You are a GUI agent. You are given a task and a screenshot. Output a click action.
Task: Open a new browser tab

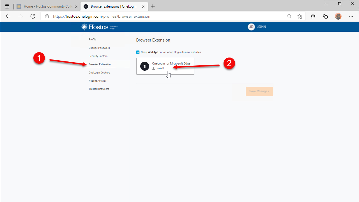click(153, 6)
